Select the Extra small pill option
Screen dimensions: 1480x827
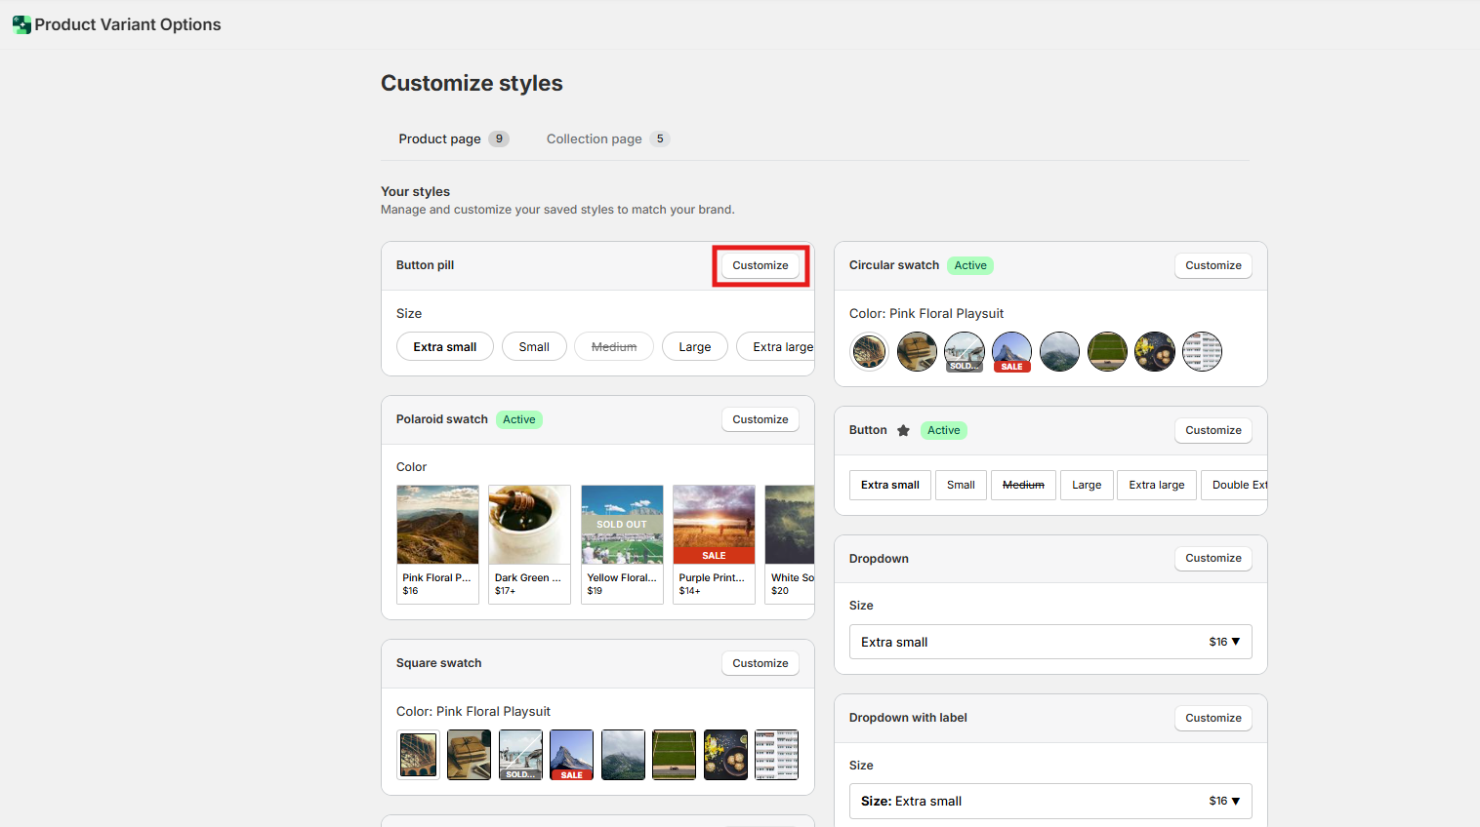(444, 347)
